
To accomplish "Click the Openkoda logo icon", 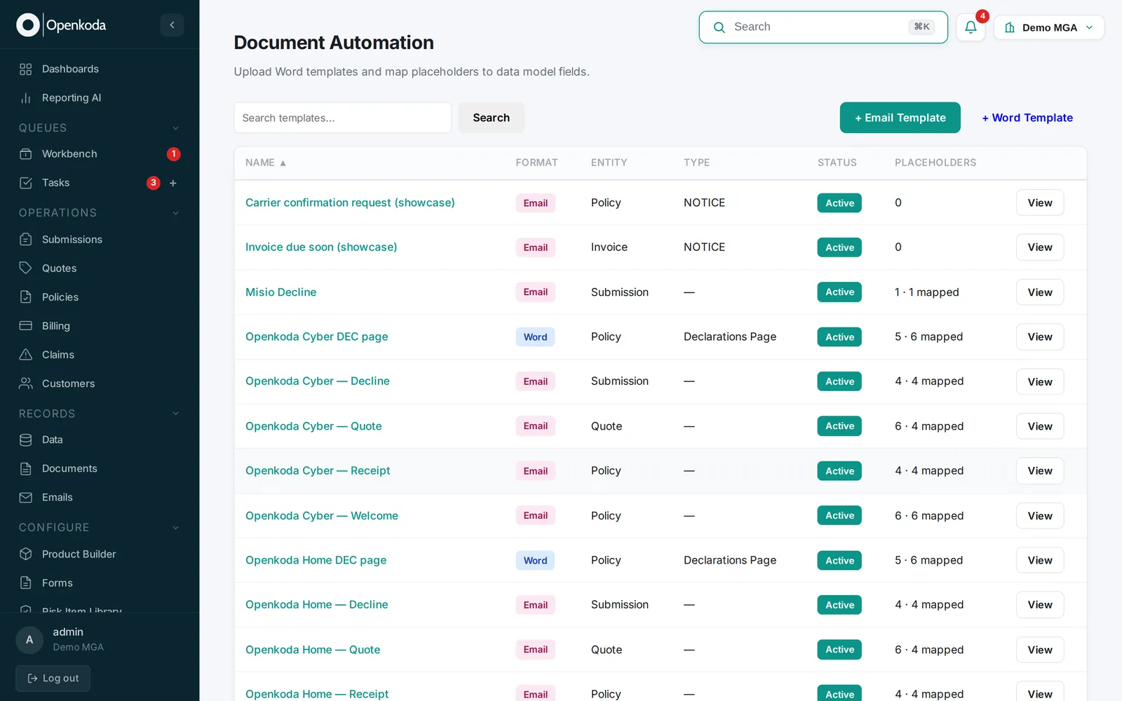I will pyautogui.click(x=28, y=25).
